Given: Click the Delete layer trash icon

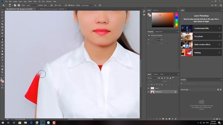Looking at the screenshot, I should coord(176,119).
